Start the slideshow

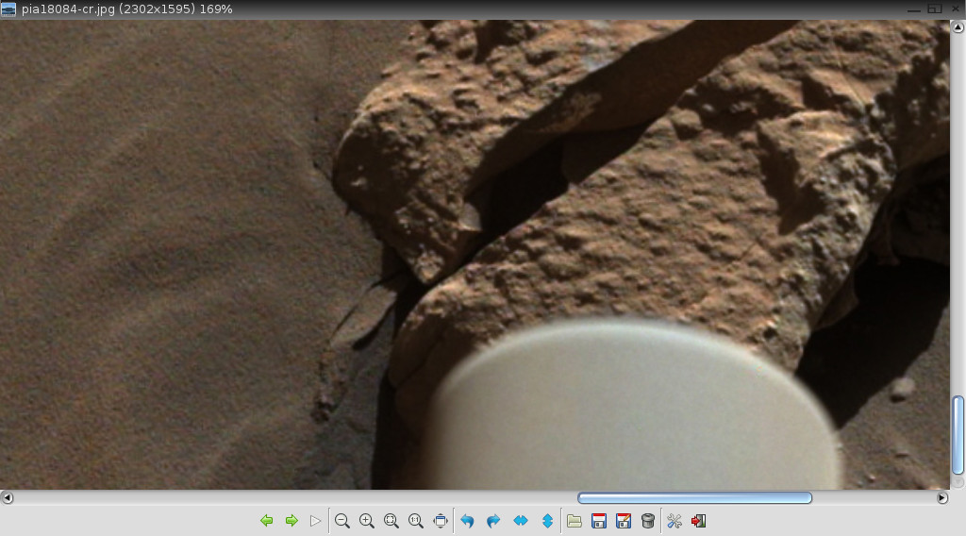pos(315,521)
